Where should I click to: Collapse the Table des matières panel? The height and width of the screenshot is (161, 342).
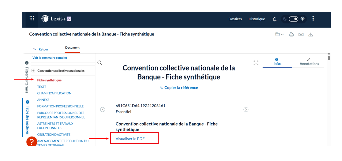[27, 102]
